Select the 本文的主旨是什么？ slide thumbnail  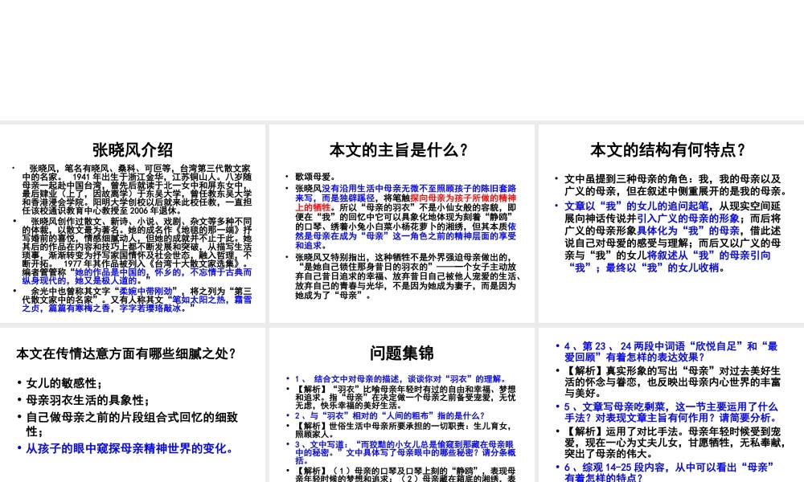pos(401,224)
